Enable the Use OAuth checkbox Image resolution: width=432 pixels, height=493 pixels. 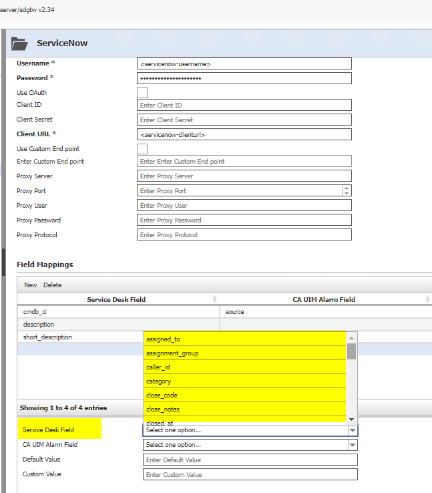point(142,93)
